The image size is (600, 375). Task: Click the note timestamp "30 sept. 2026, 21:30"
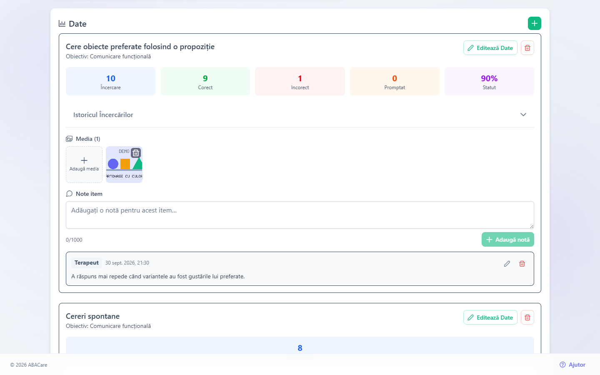click(127, 263)
